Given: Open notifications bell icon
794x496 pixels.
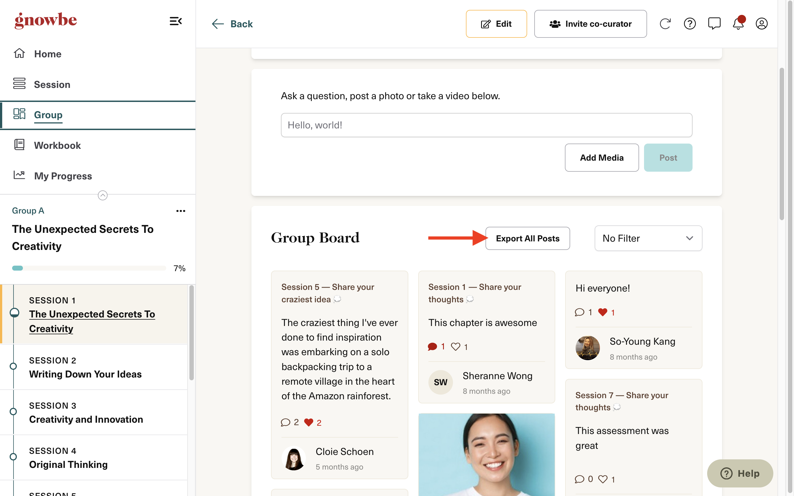Looking at the screenshot, I should (x=738, y=23).
